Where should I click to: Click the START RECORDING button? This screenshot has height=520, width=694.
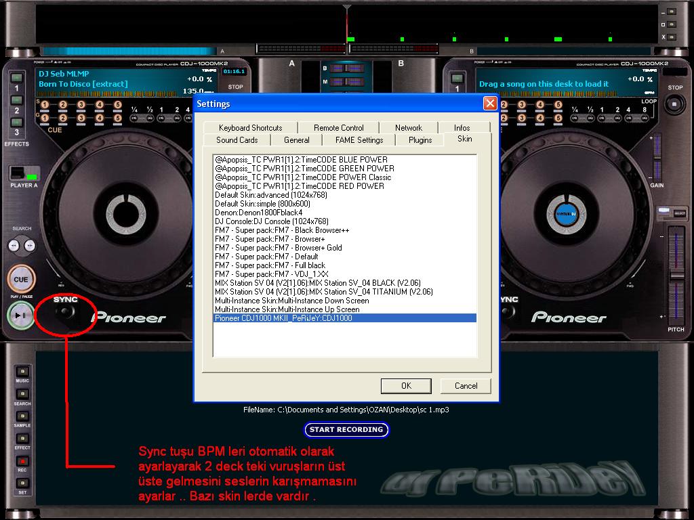(x=346, y=429)
